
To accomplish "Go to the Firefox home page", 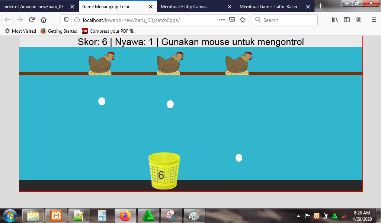I will (44, 20).
